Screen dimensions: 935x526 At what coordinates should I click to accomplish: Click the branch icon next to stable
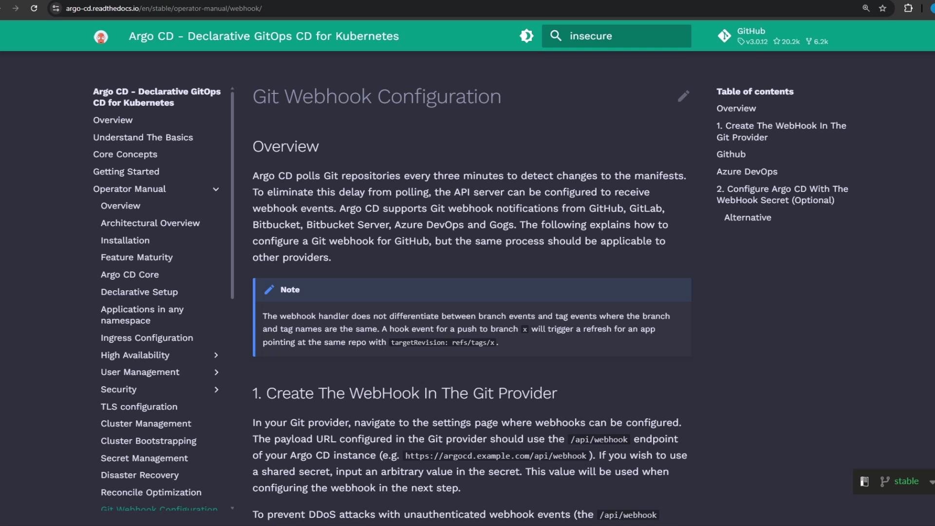pos(885,482)
